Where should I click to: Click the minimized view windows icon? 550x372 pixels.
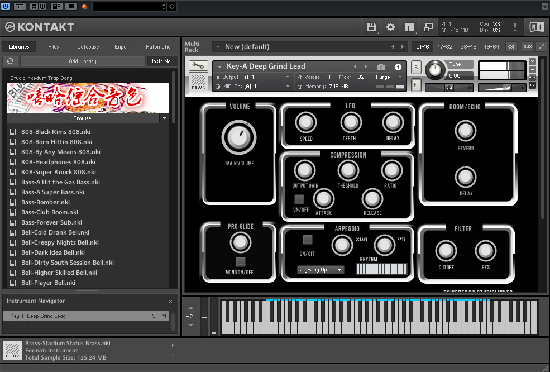point(428,27)
